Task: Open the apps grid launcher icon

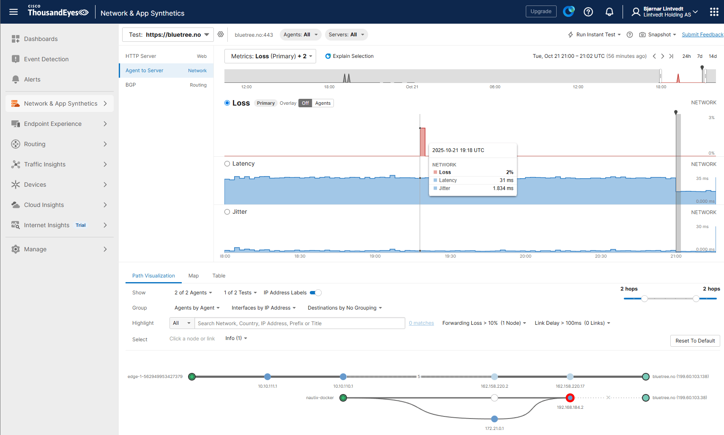Action: pyautogui.click(x=714, y=12)
